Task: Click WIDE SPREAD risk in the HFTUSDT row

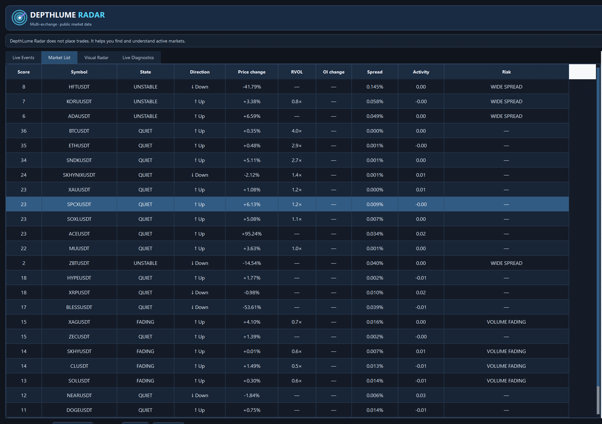Action: click(506, 87)
